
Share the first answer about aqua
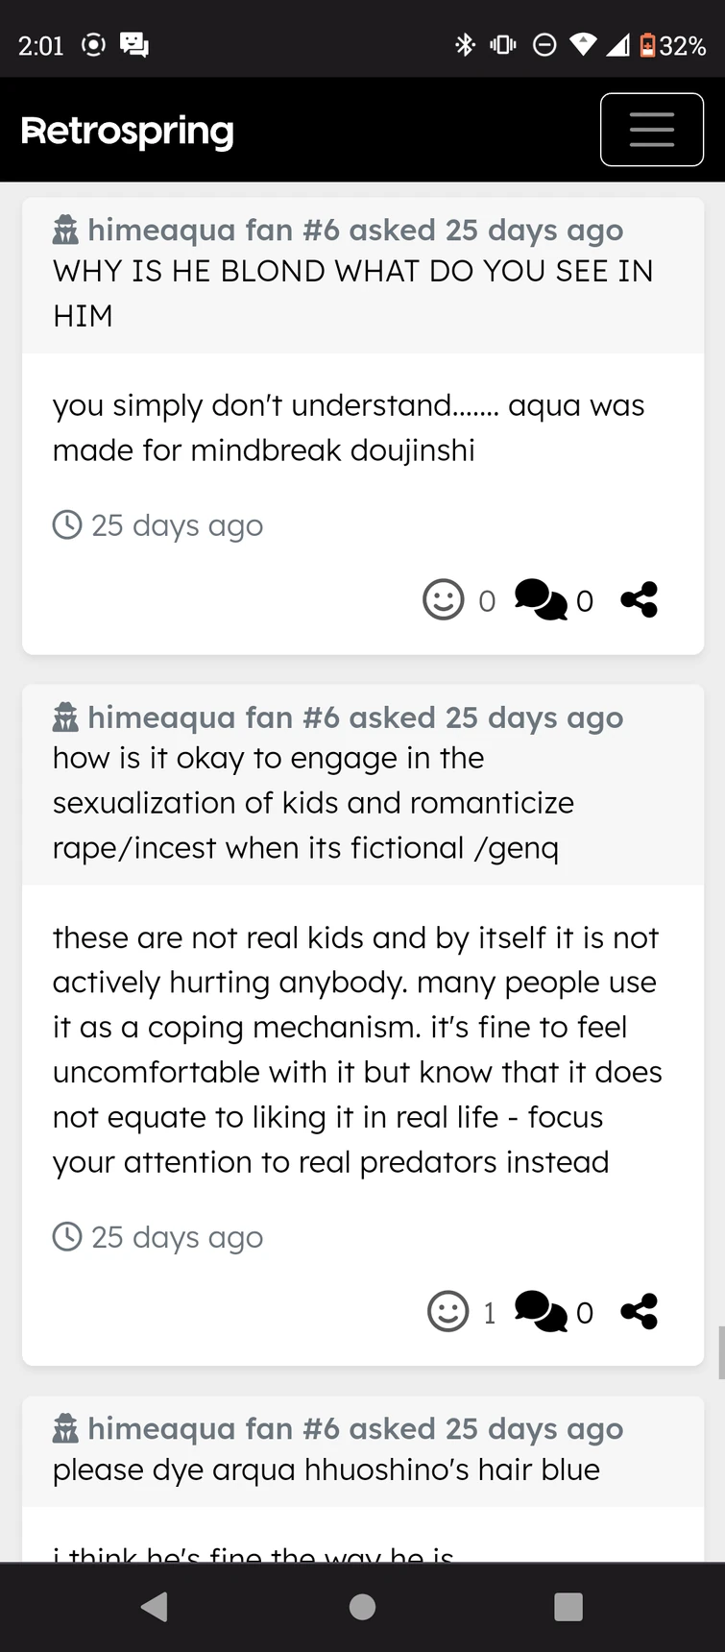tap(639, 597)
